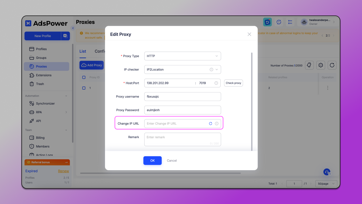The image size is (362, 204).
Task: Click the refresh icon in Change IP URL field
Action: pos(210,124)
